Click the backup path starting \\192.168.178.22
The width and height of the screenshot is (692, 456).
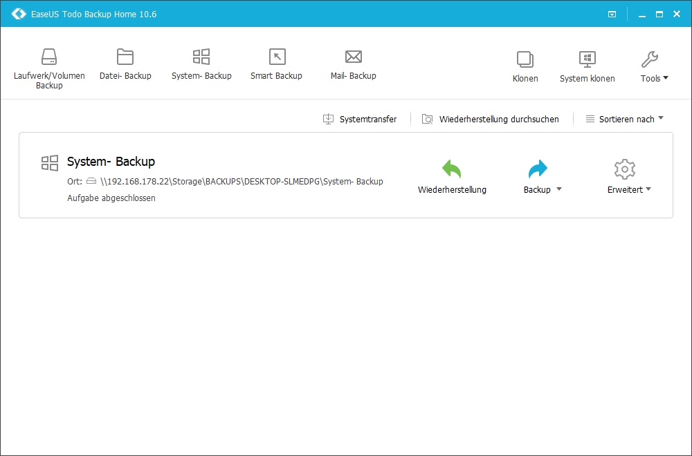tap(242, 182)
